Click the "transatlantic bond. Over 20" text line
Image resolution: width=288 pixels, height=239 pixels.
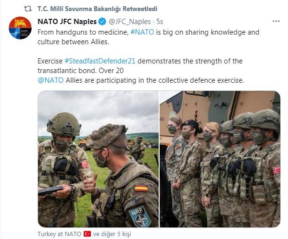coord(80,71)
